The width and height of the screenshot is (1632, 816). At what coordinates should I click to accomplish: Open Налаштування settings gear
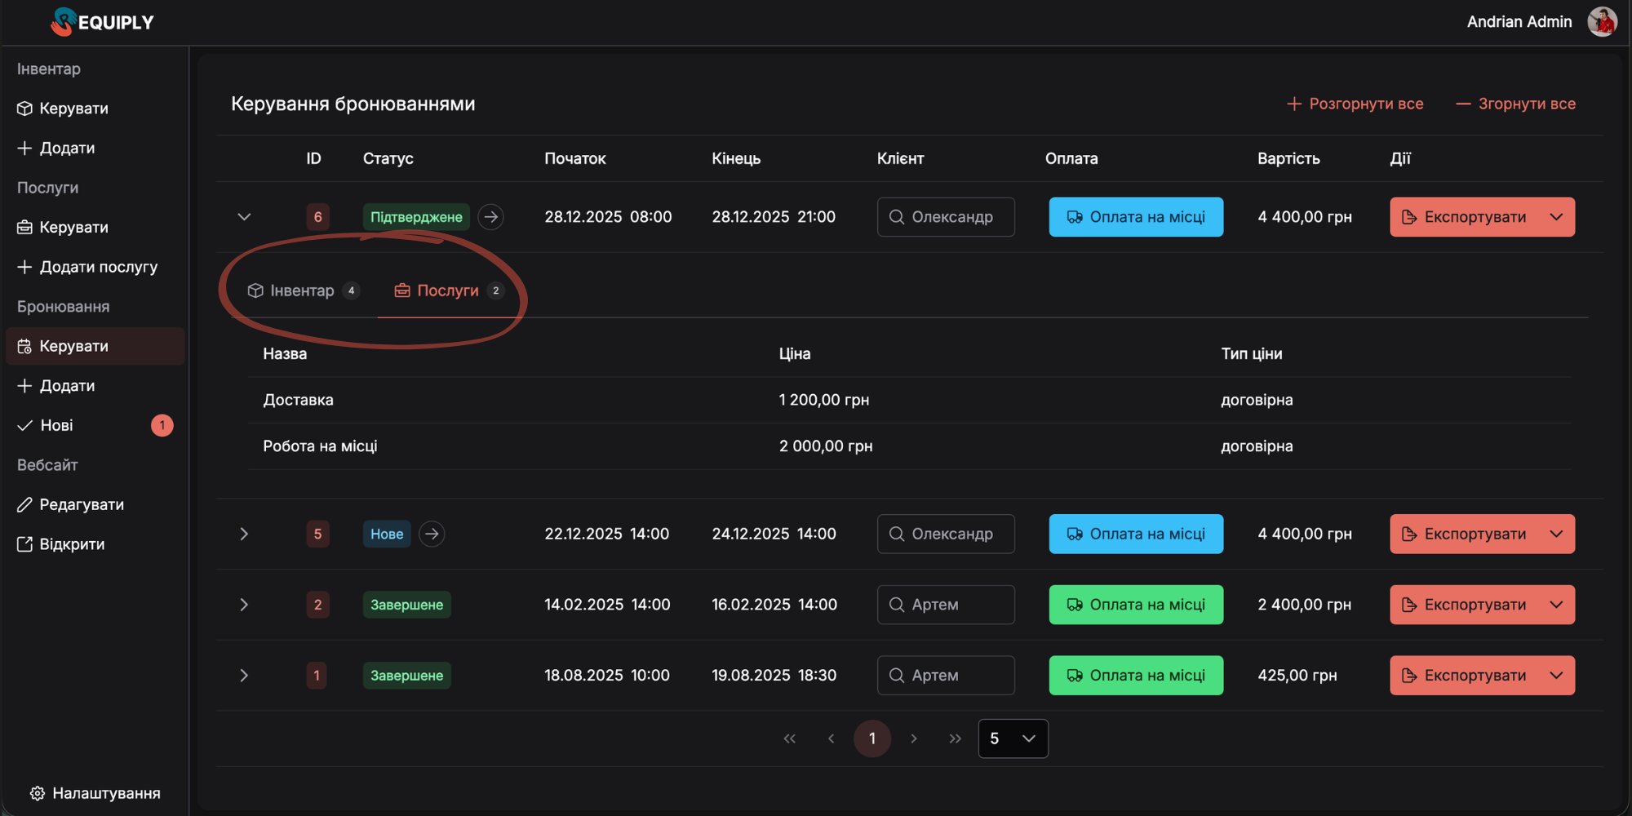click(38, 793)
